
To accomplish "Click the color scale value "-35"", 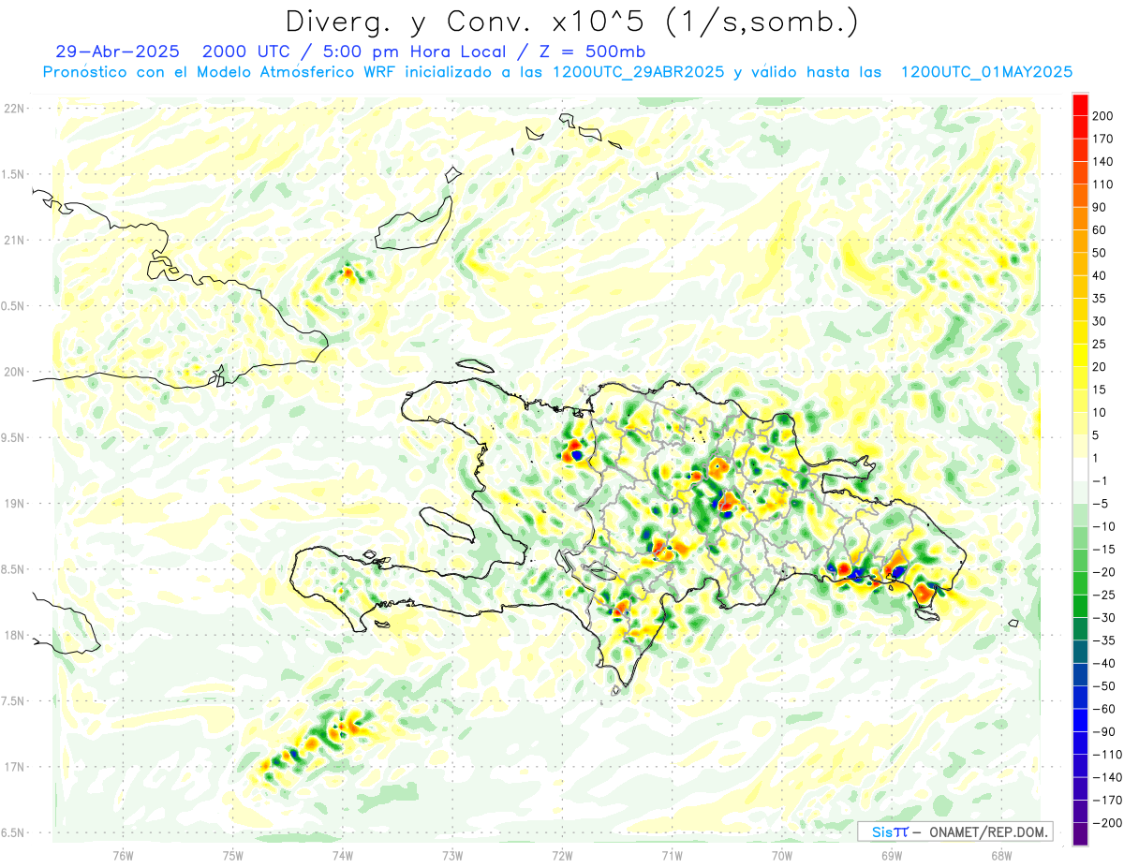I will tap(1105, 640).
